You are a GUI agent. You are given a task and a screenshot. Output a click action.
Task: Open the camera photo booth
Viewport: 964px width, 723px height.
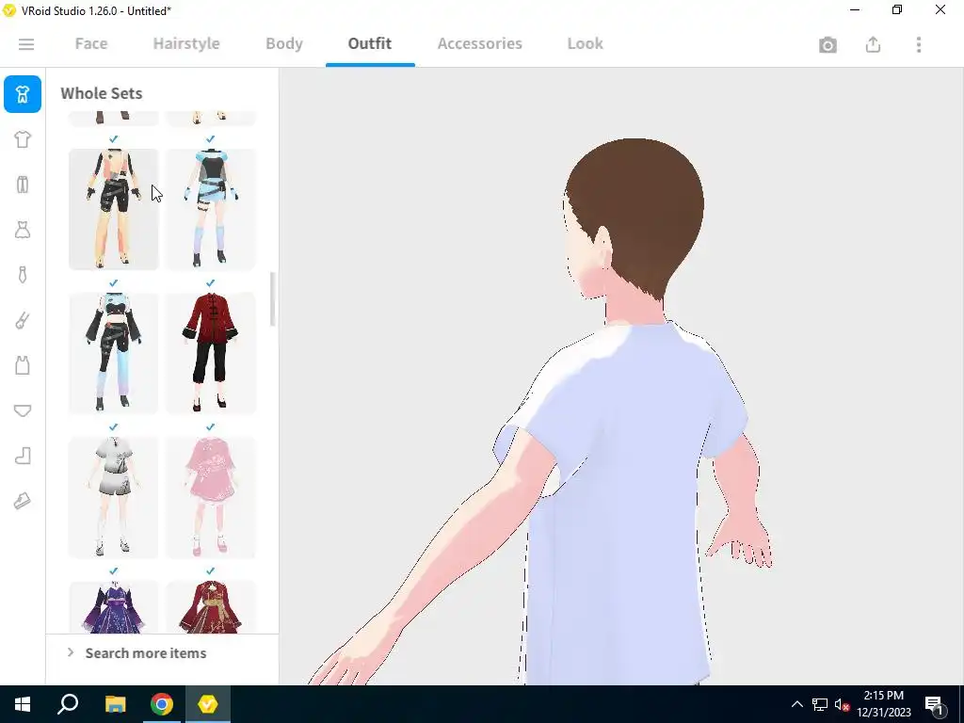tap(827, 45)
